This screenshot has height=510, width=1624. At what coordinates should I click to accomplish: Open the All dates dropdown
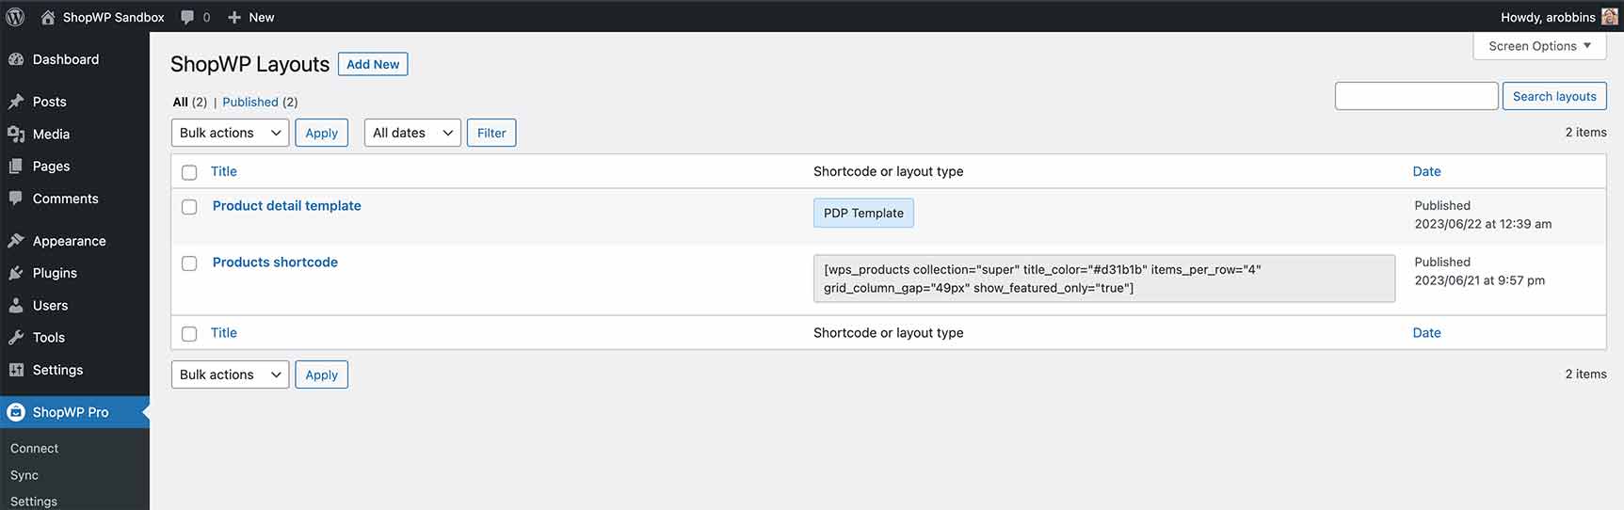click(x=412, y=133)
